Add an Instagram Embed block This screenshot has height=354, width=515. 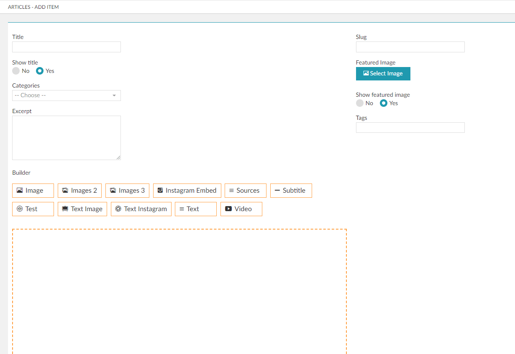pyautogui.click(x=187, y=191)
